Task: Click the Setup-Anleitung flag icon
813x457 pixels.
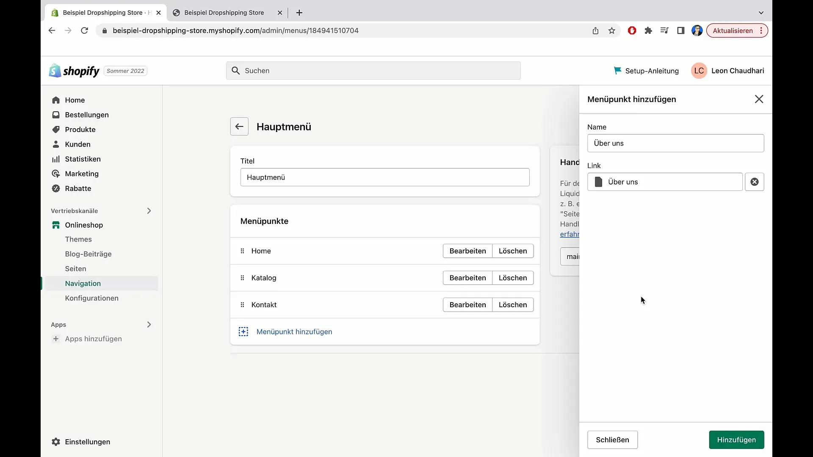Action: 618,70
